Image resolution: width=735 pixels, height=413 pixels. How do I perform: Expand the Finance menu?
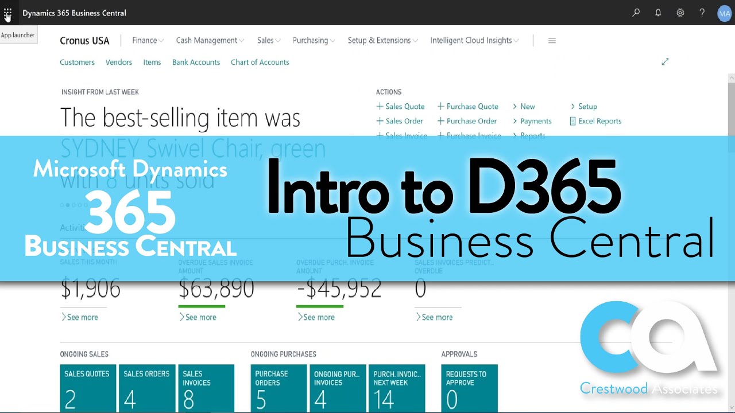(148, 40)
